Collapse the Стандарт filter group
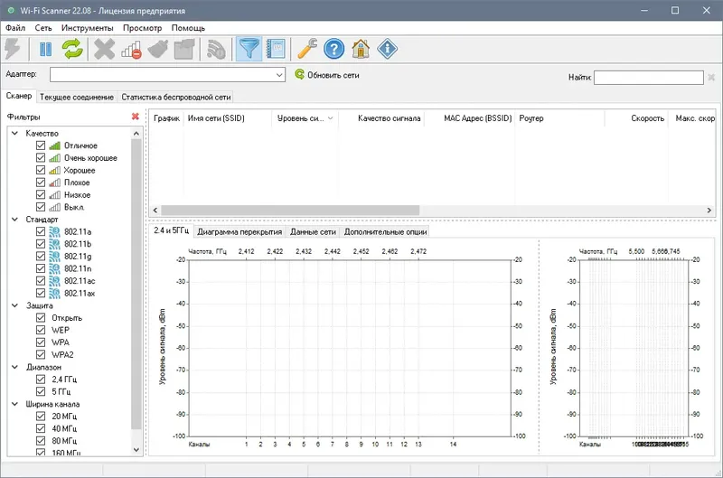The height and width of the screenshot is (478, 723). (15, 220)
